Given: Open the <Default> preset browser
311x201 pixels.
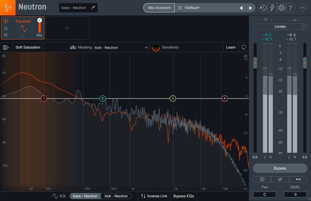Looking at the screenshot, I should tap(192, 8).
